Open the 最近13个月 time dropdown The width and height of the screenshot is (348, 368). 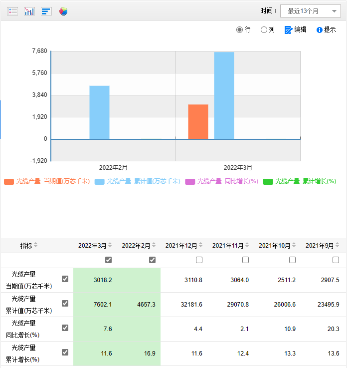click(311, 11)
